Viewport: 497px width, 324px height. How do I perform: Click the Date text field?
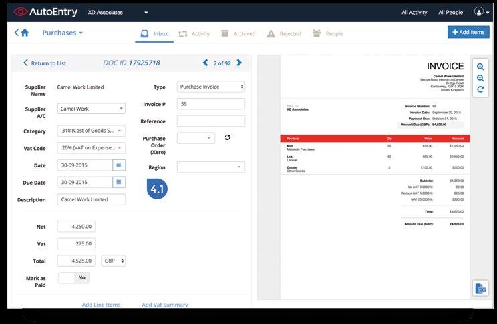85,165
